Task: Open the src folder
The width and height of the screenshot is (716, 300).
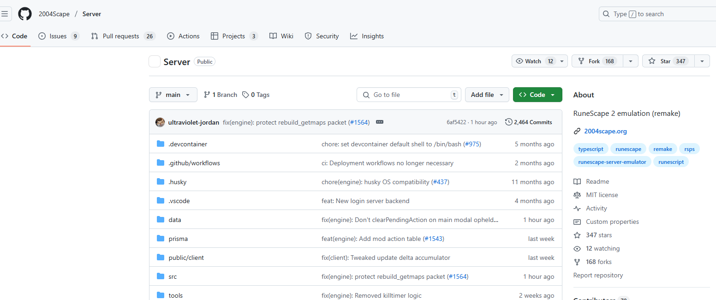Action: coord(173,276)
